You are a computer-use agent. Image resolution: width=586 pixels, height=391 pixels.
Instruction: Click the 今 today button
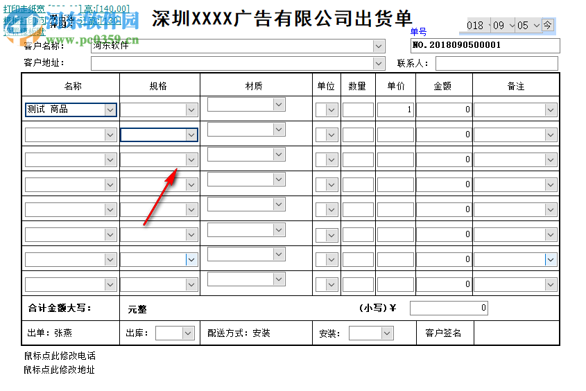pyautogui.click(x=547, y=26)
